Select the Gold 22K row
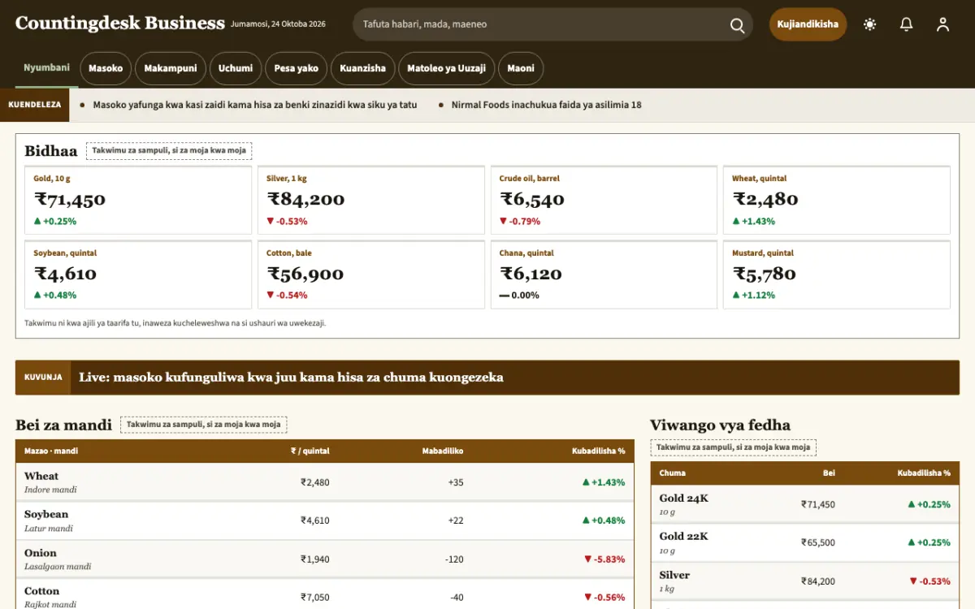Image resolution: width=975 pixels, height=609 pixels. pos(804,542)
